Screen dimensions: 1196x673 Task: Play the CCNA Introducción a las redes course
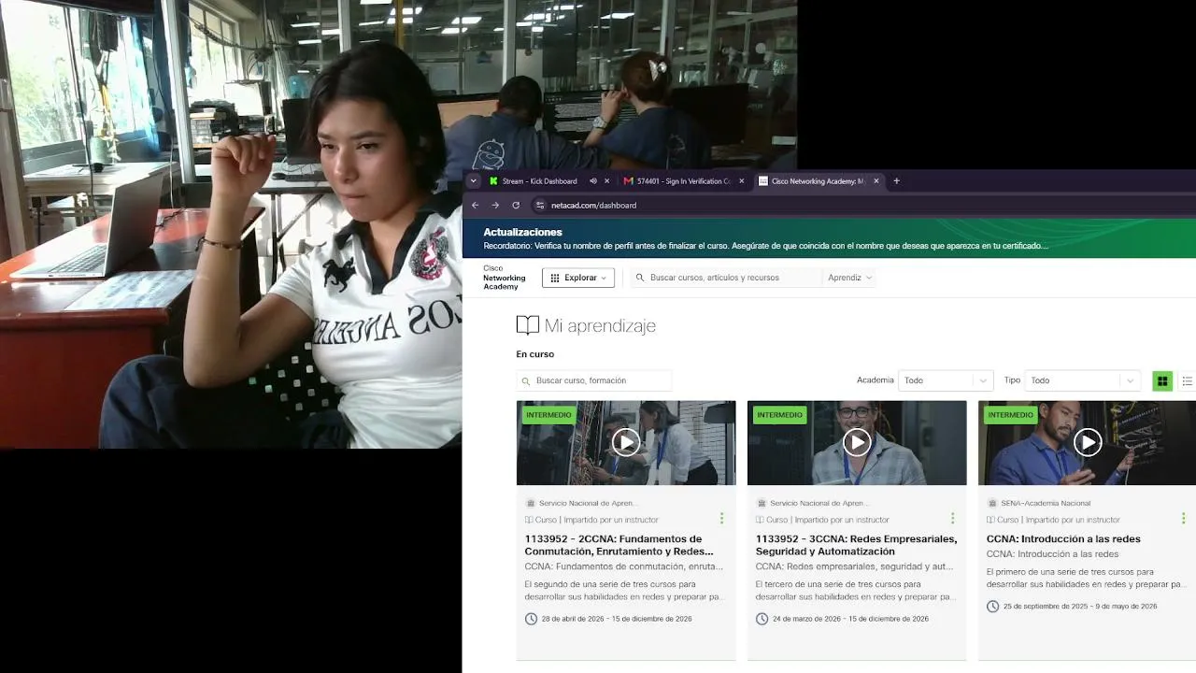pos(1088,442)
